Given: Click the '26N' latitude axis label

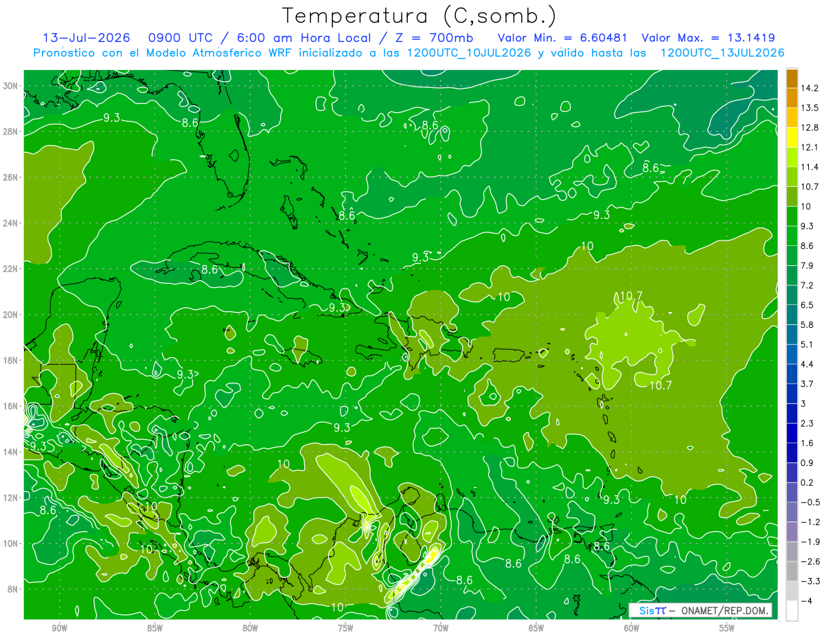Looking at the screenshot, I should pyautogui.click(x=11, y=177).
